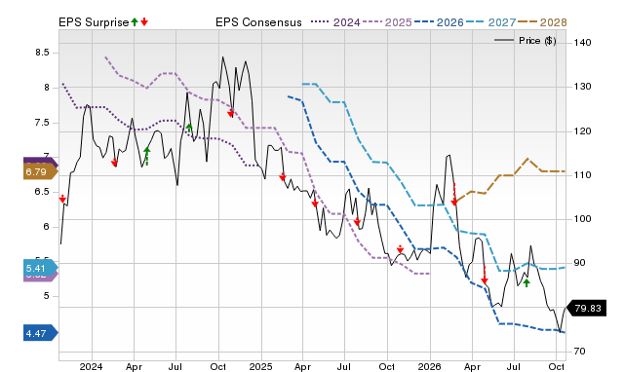Click the red surprise arrow near October 2025
This screenshot has width=624, height=372.
pyautogui.click(x=400, y=249)
